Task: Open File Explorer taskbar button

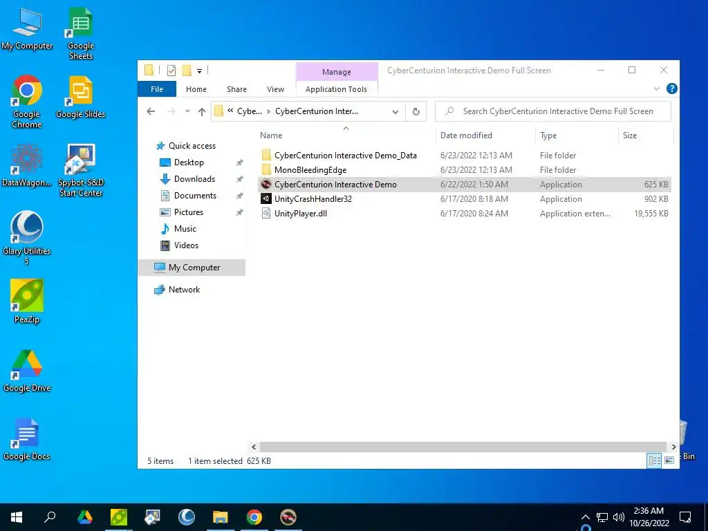Action: 221,517
